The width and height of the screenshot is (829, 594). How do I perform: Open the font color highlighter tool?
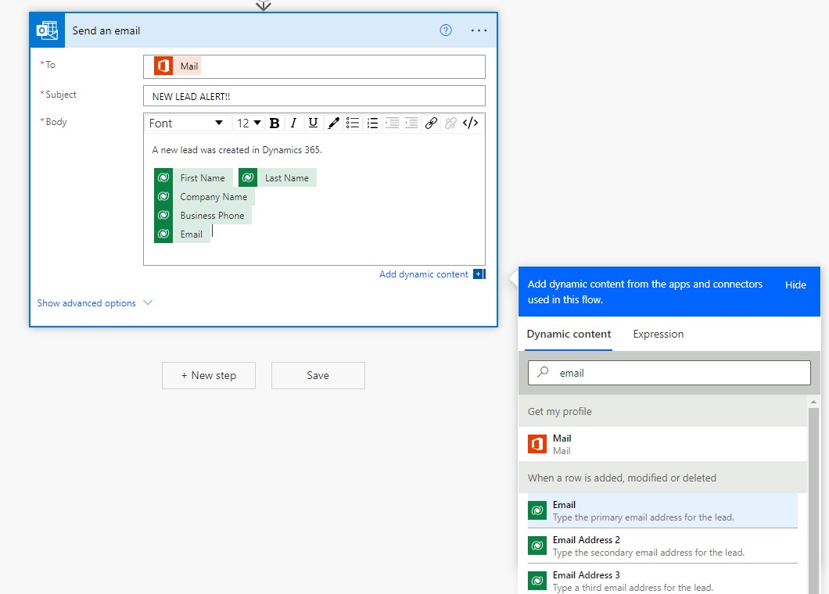coord(333,123)
